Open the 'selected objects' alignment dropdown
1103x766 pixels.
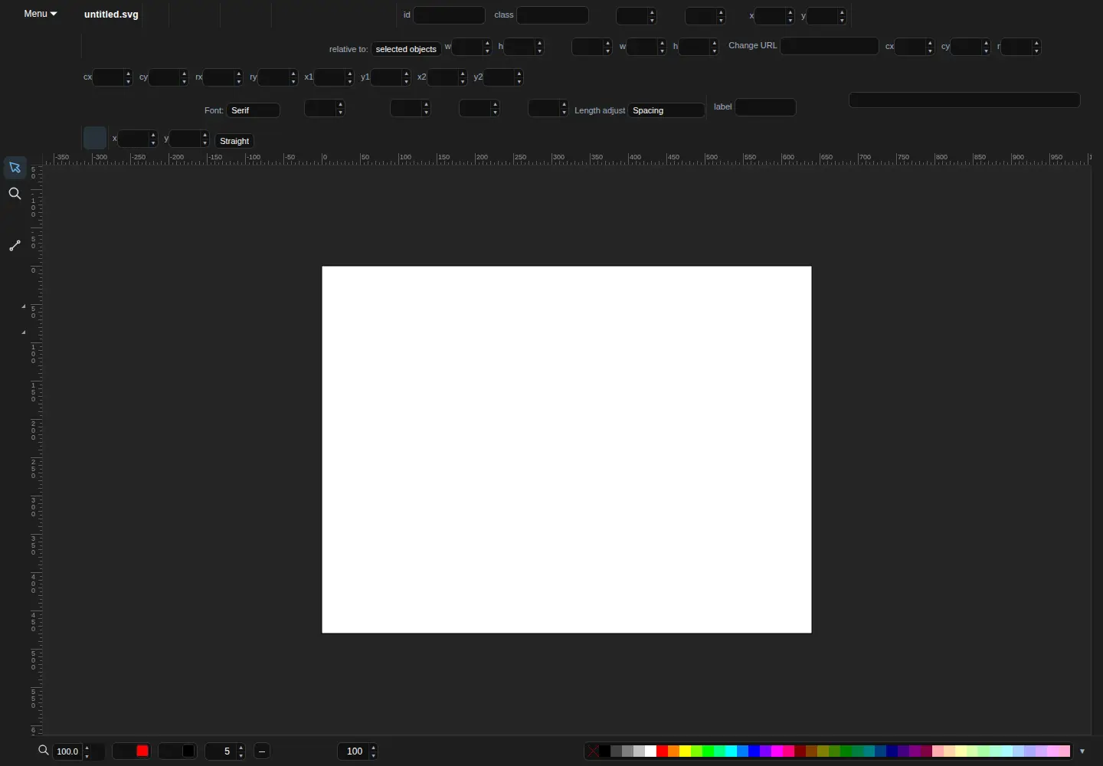pyautogui.click(x=406, y=49)
